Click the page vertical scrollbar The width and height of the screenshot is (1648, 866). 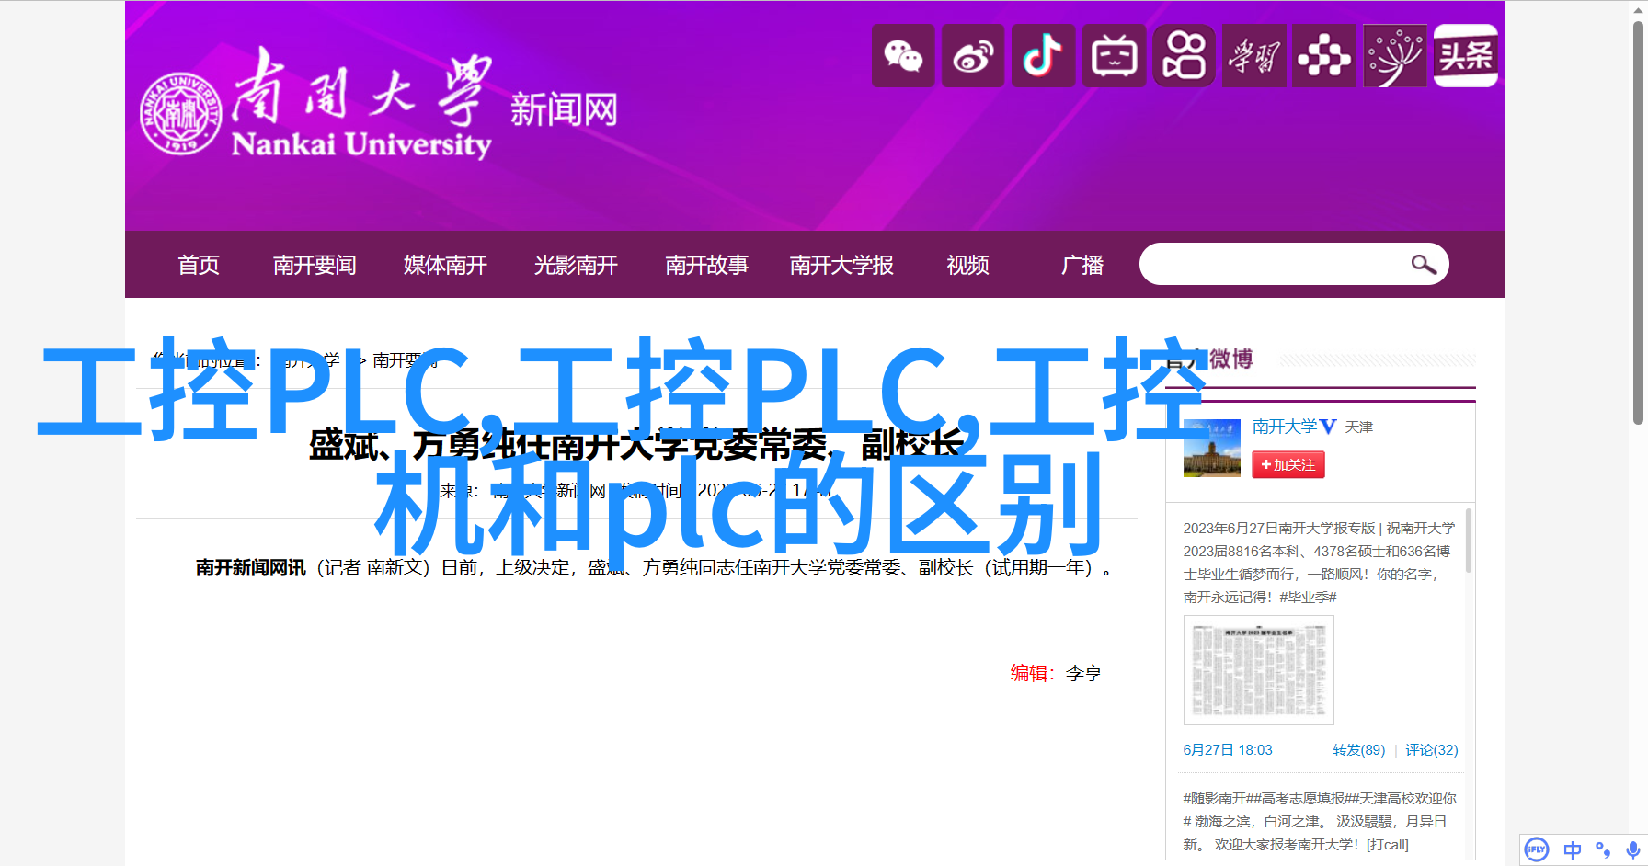(x=1638, y=222)
